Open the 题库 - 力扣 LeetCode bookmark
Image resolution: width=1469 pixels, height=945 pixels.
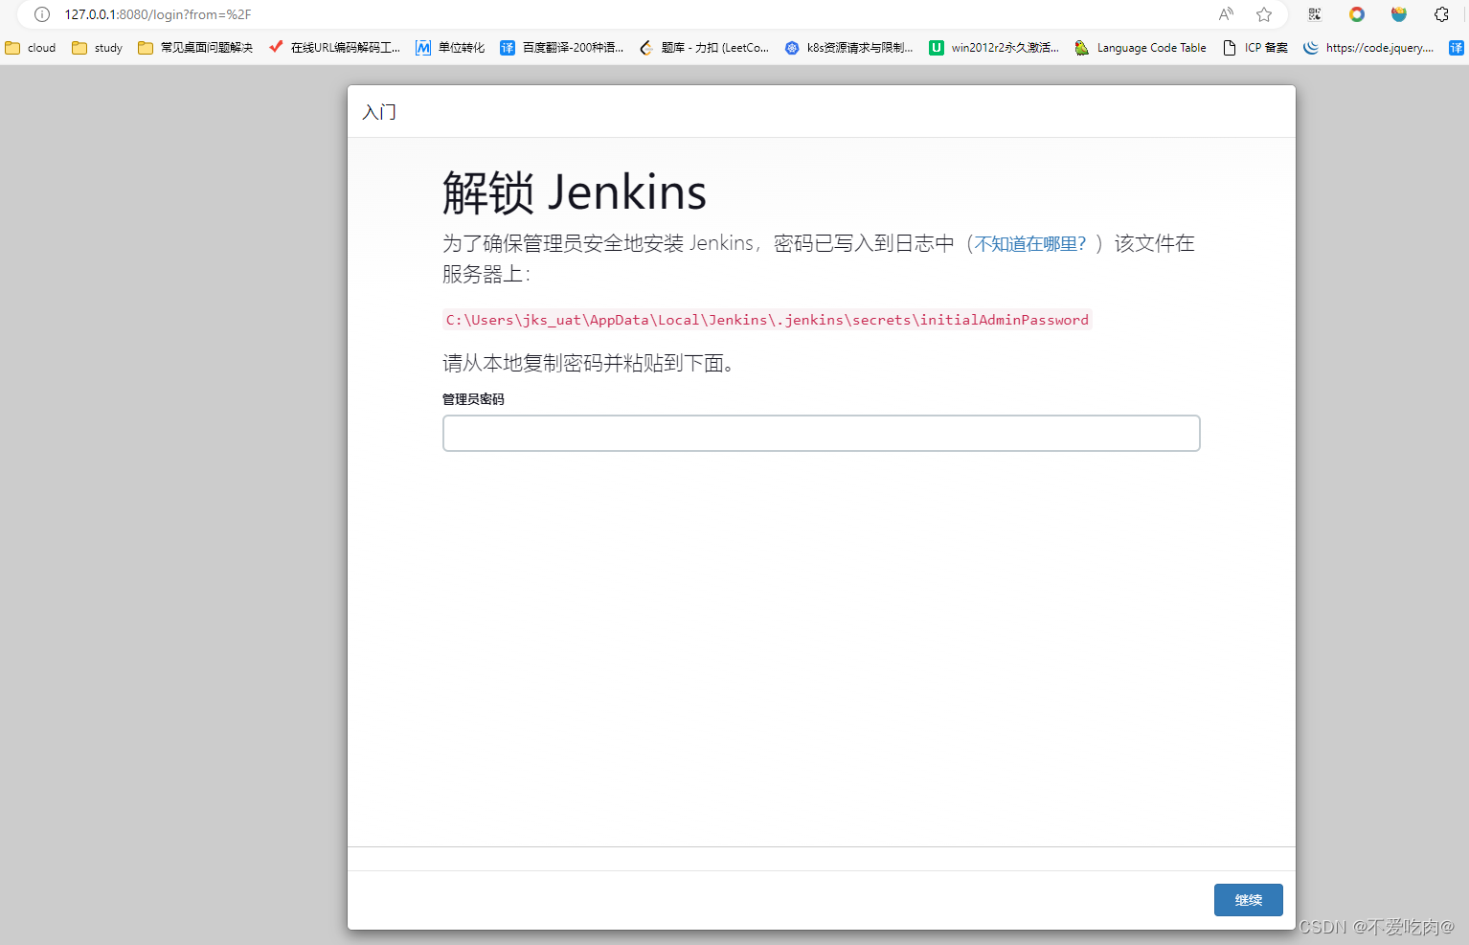(x=704, y=48)
